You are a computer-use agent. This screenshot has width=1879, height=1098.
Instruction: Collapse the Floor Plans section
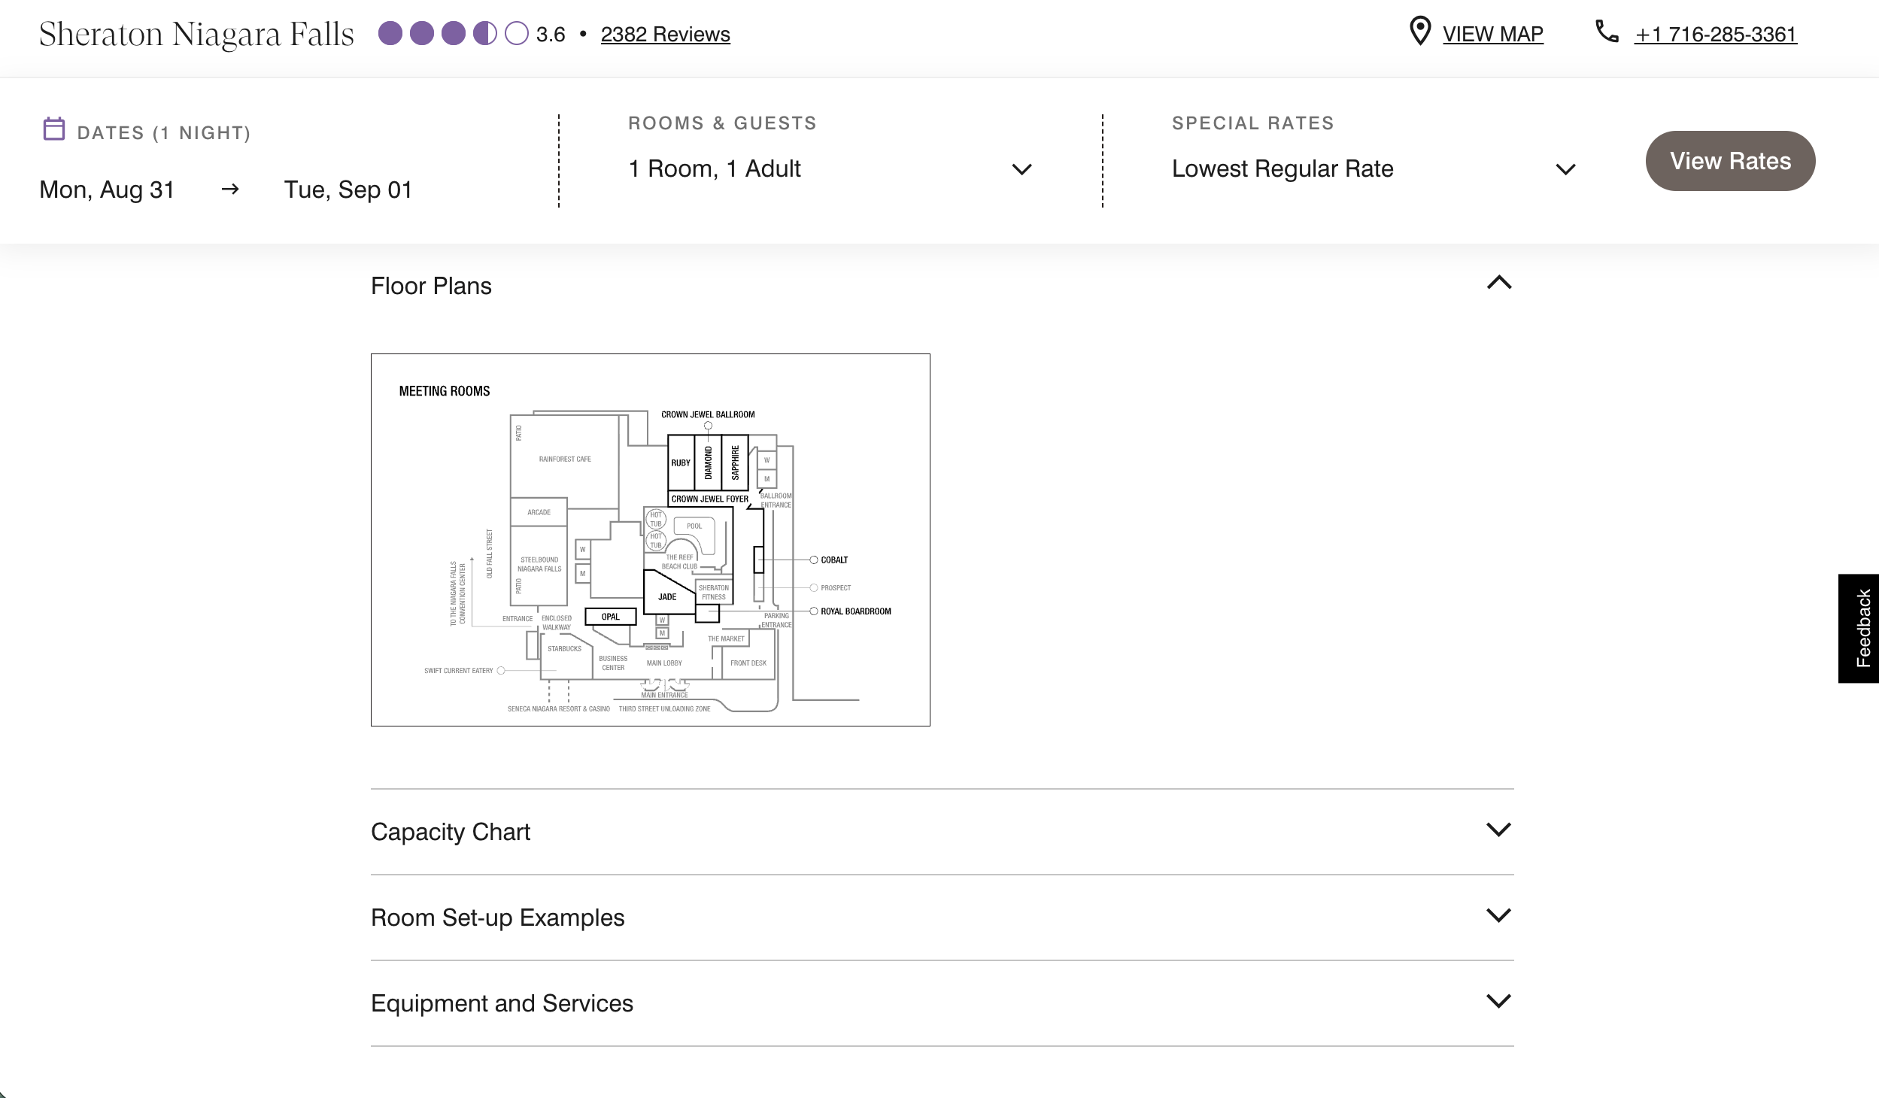(x=1498, y=283)
